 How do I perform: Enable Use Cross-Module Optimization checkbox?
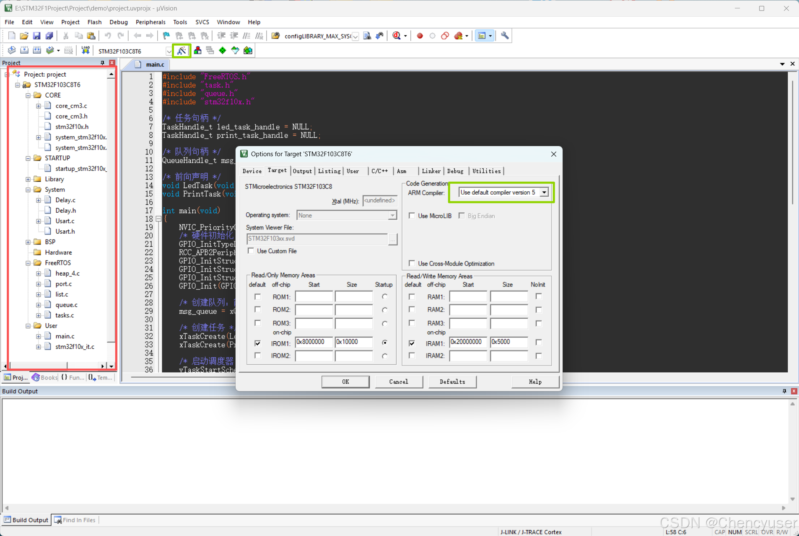(x=412, y=263)
